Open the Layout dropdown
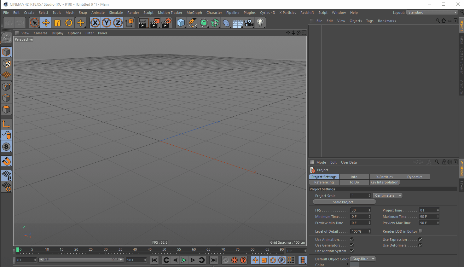Screen dimensions: 464x267 (432, 12)
